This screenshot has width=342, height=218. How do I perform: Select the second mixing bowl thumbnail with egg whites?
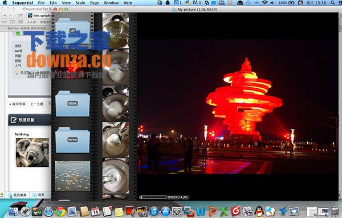click(116, 67)
